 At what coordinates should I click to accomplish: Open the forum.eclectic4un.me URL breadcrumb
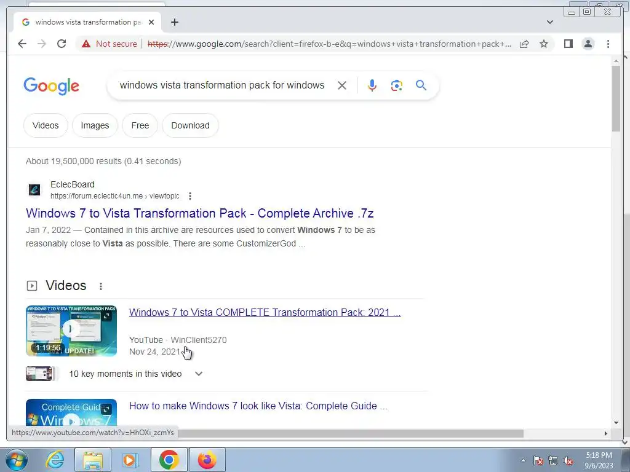coord(115,196)
